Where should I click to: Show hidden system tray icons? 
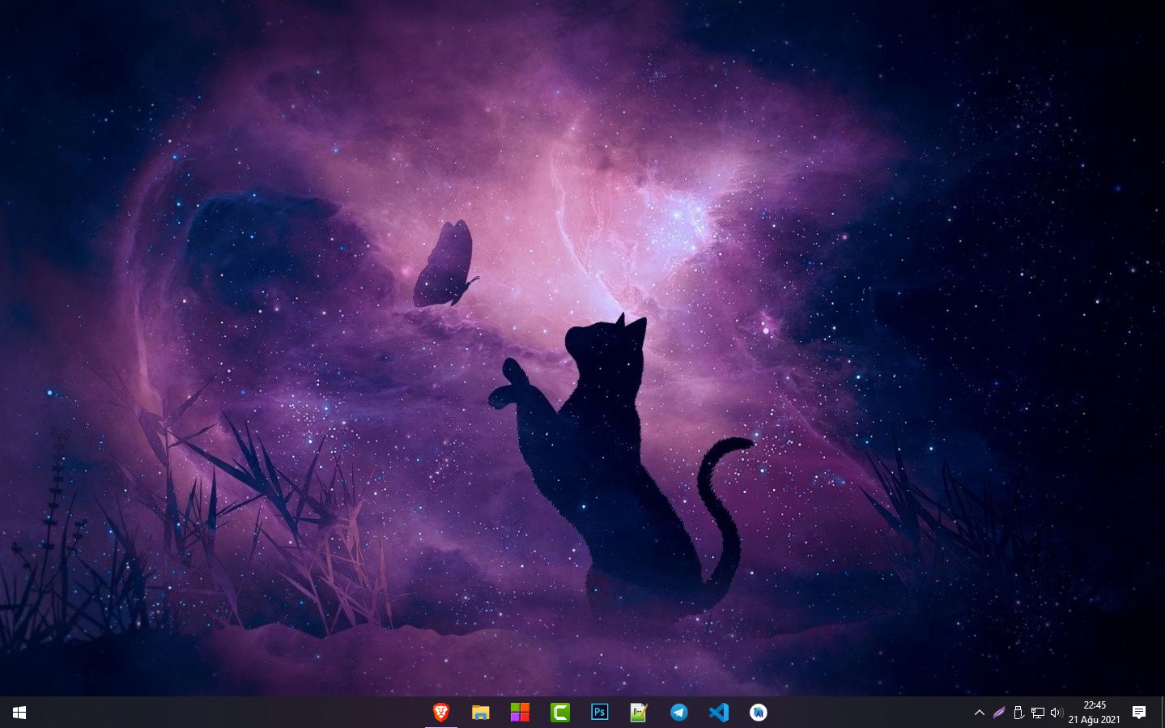click(980, 713)
